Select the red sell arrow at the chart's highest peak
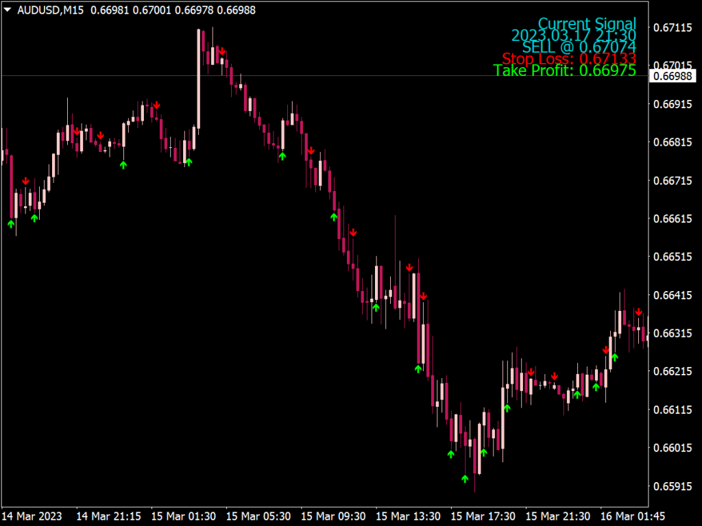 coord(222,52)
